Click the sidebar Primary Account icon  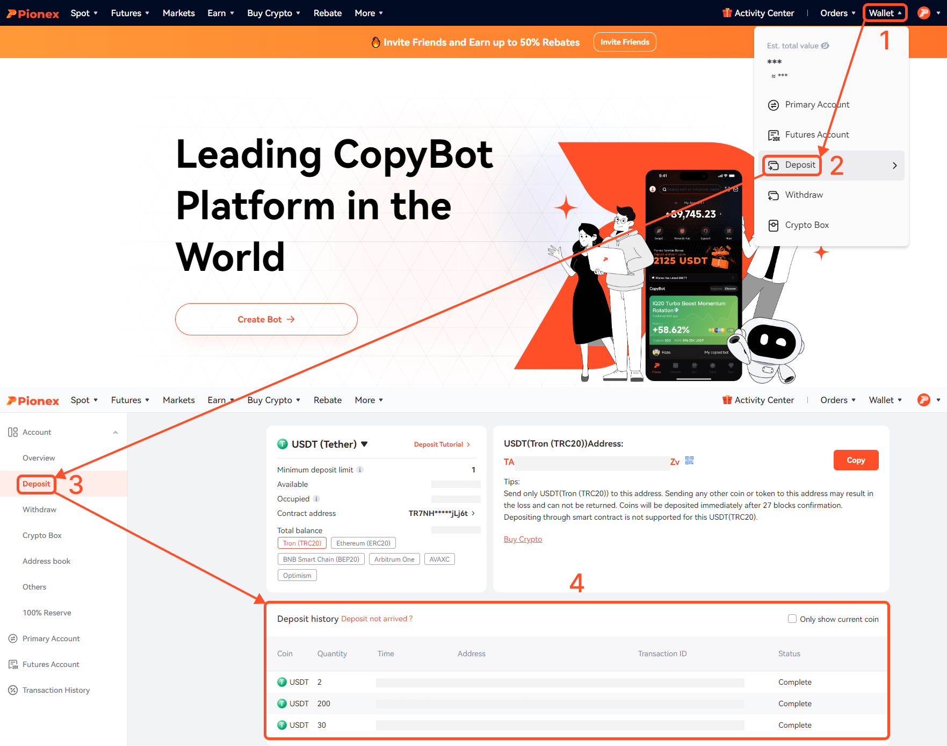coord(13,639)
